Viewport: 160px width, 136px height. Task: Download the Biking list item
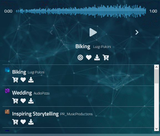(x=31, y=80)
